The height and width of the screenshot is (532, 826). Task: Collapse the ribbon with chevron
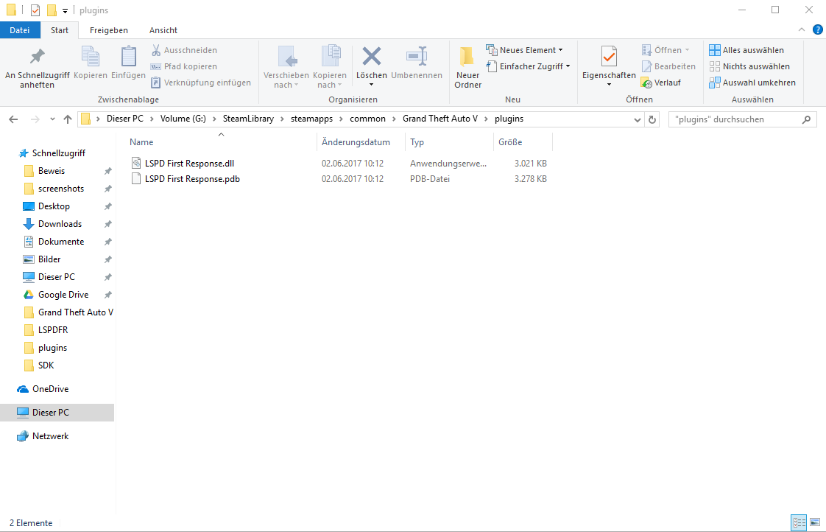801,30
